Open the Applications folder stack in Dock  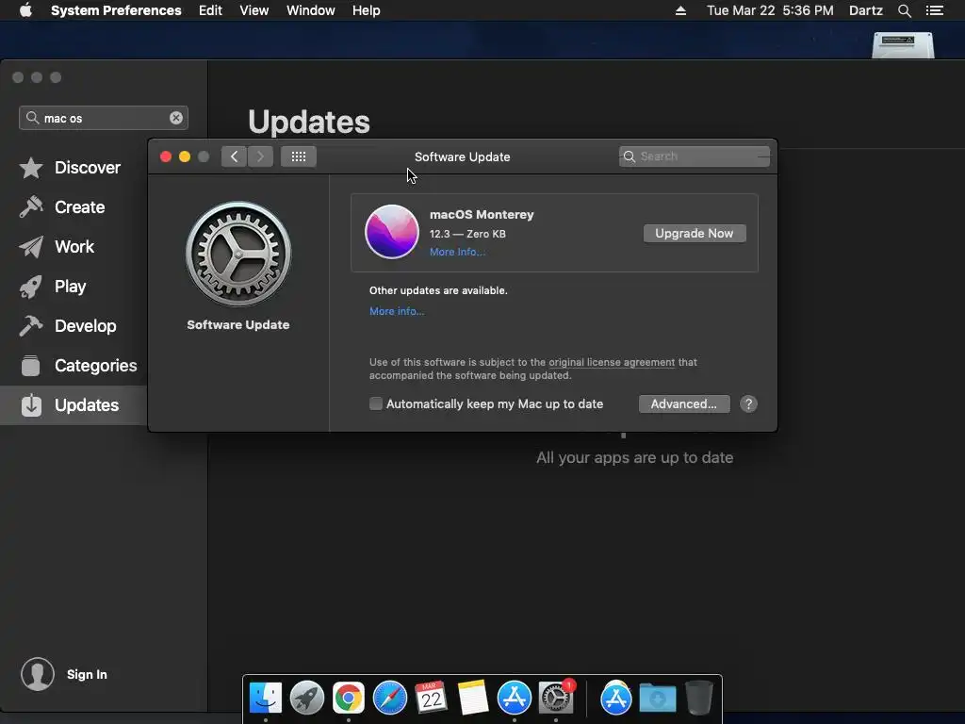pyautogui.click(x=616, y=699)
